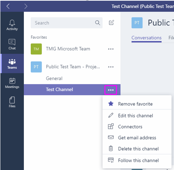Select TMG Microsoft Team
The height and width of the screenshot is (170, 174).
(68, 49)
